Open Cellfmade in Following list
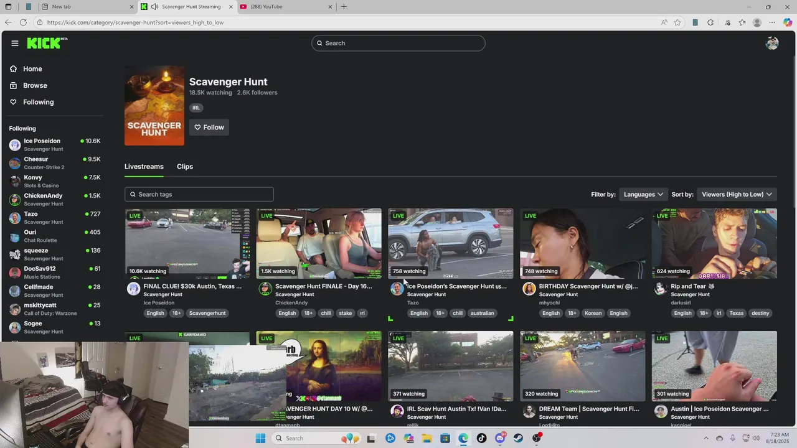797x448 pixels. pyautogui.click(x=55, y=291)
